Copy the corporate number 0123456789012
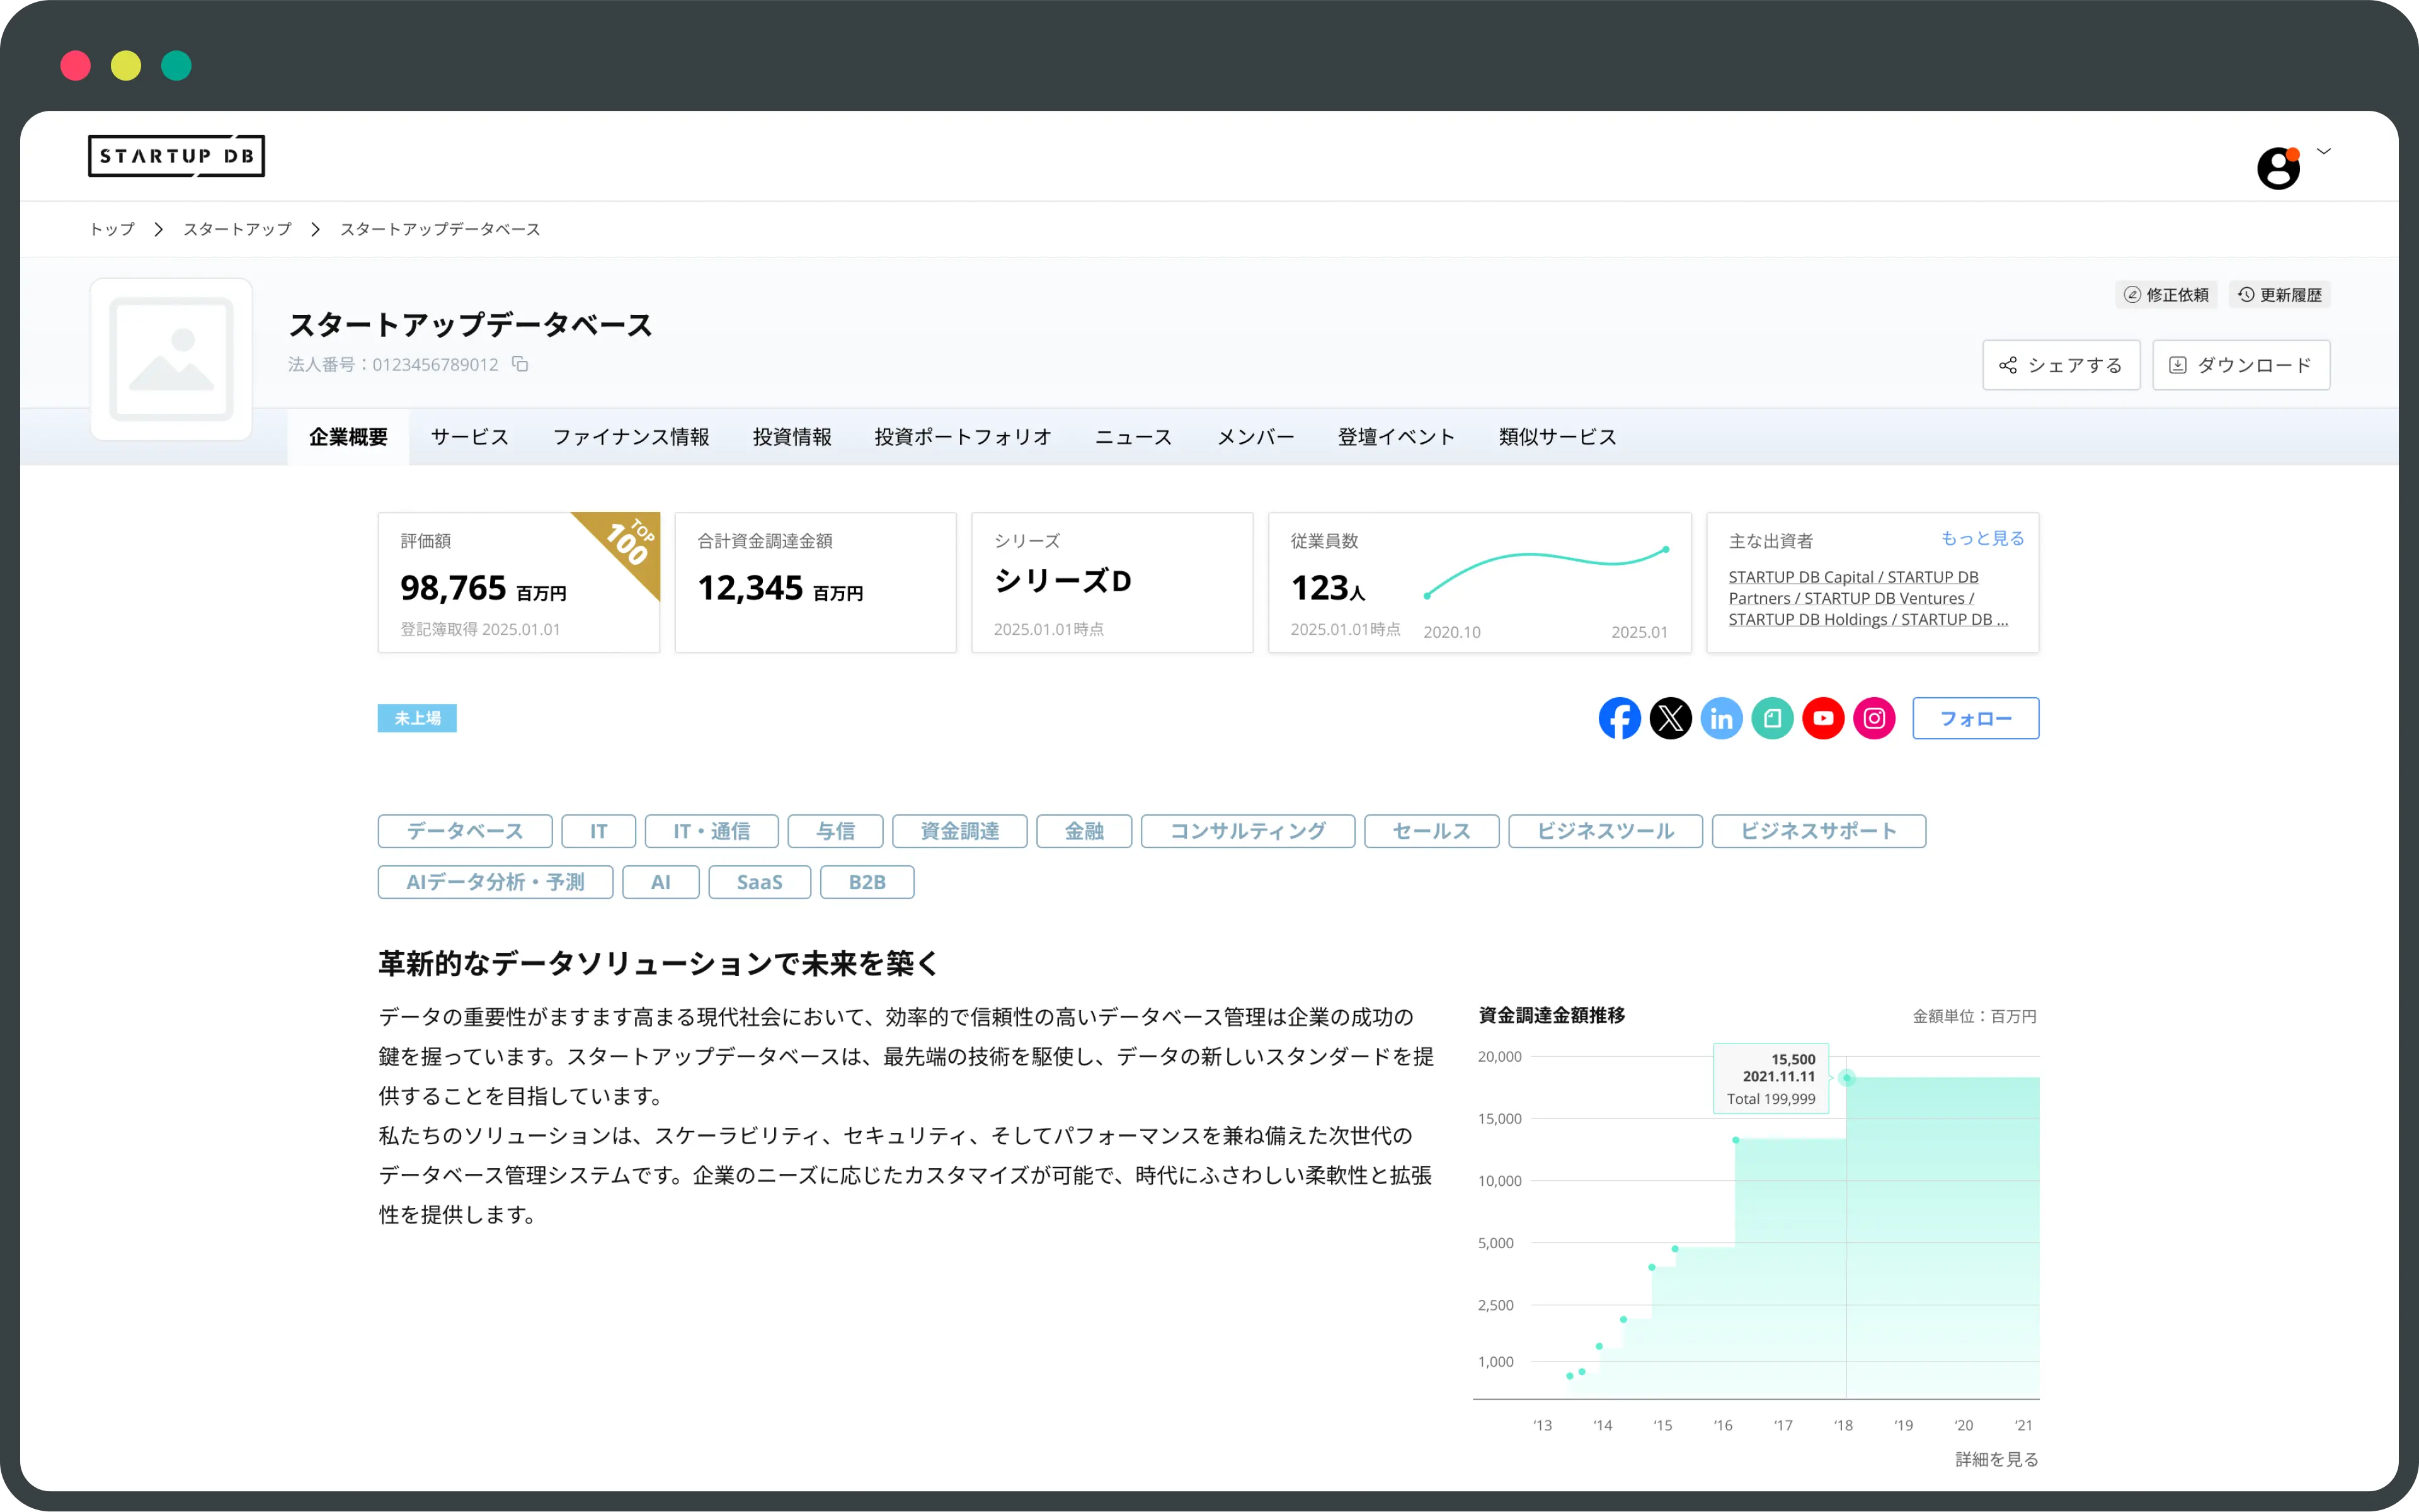The height and width of the screenshot is (1512, 2419). 521,364
